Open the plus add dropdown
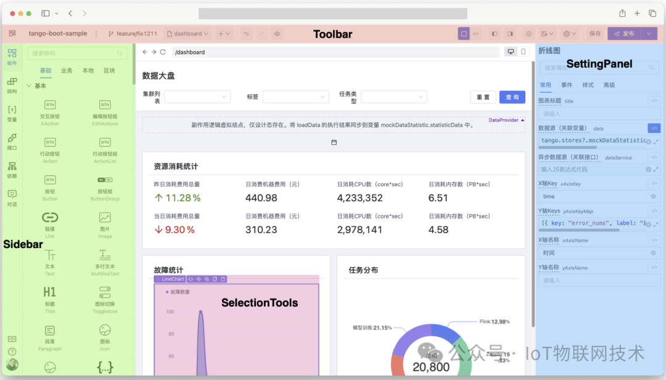The width and height of the screenshot is (666, 380). click(x=224, y=33)
